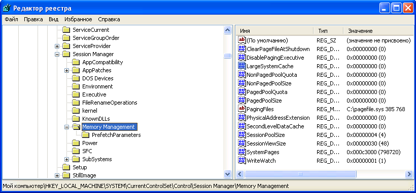Screen dimensions: 416x193
Task: Click the ServiceGroupOrder folder icon
Action: pyautogui.click(x=66, y=38)
